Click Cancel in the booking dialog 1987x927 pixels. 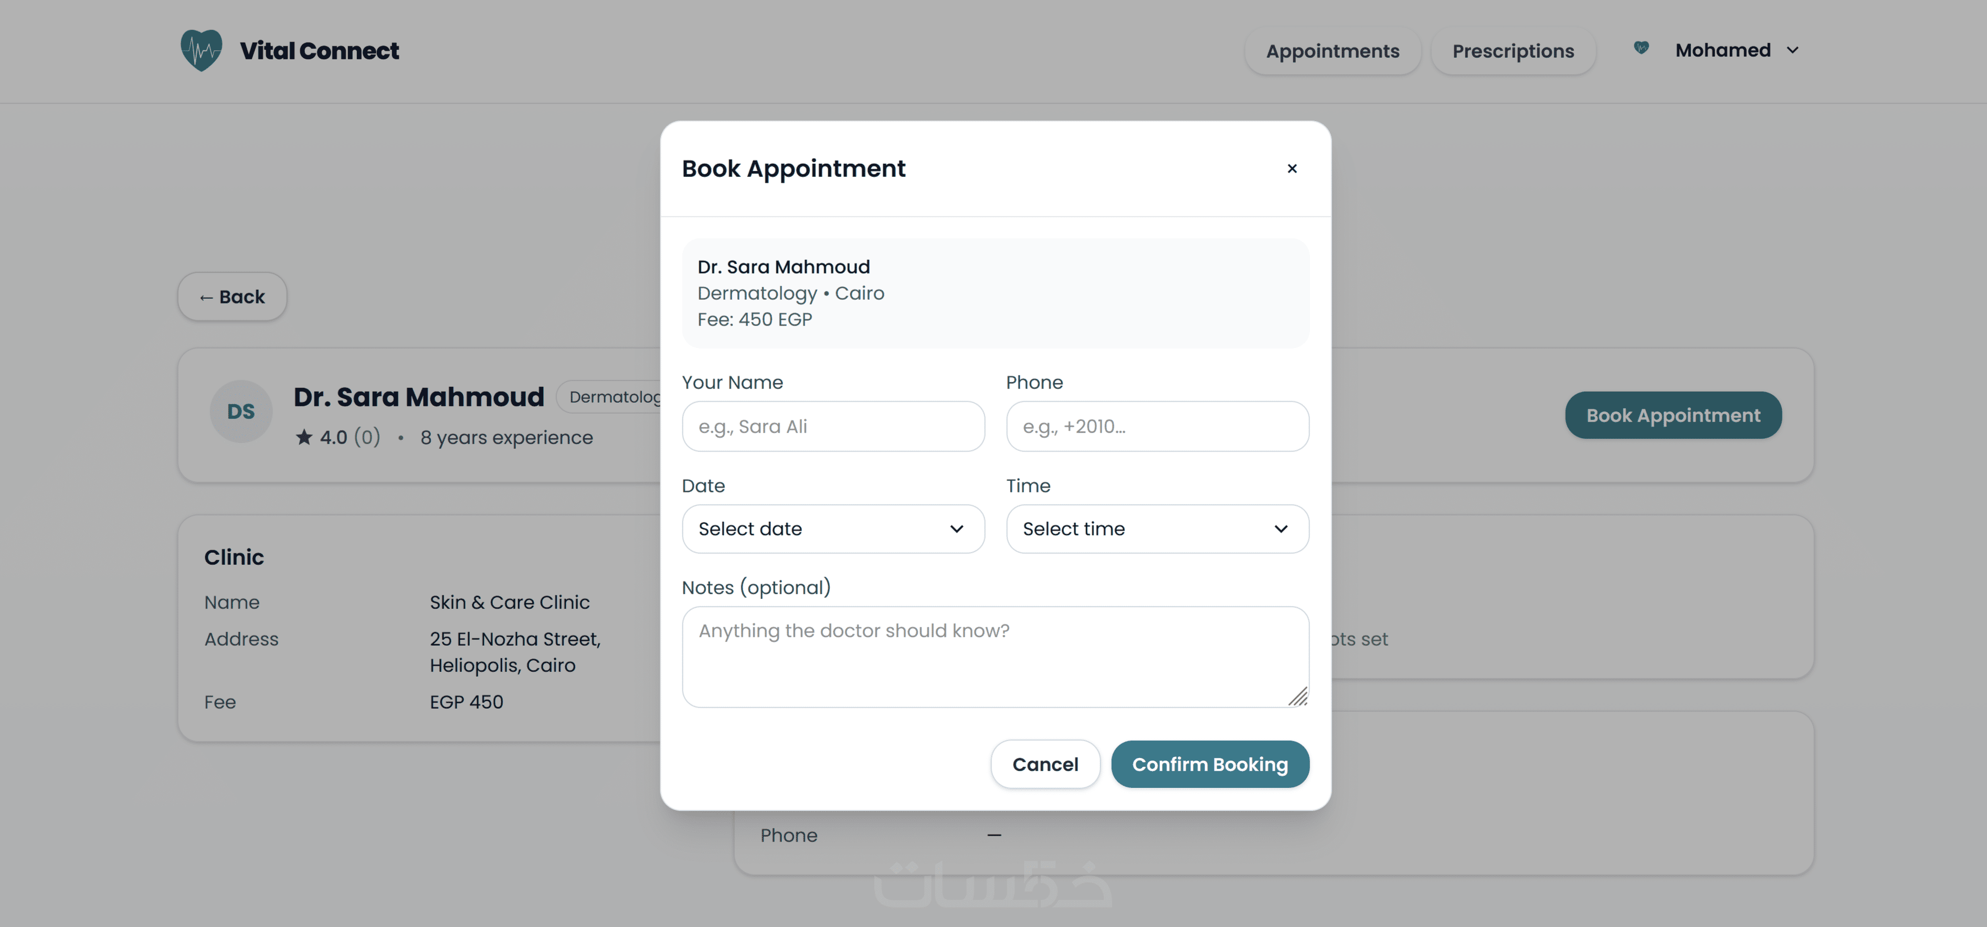pyautogui.click(x=1045, y=764)
